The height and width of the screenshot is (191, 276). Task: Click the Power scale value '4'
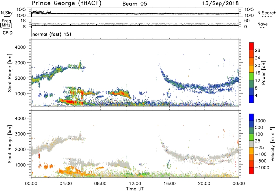pos(256,95)
